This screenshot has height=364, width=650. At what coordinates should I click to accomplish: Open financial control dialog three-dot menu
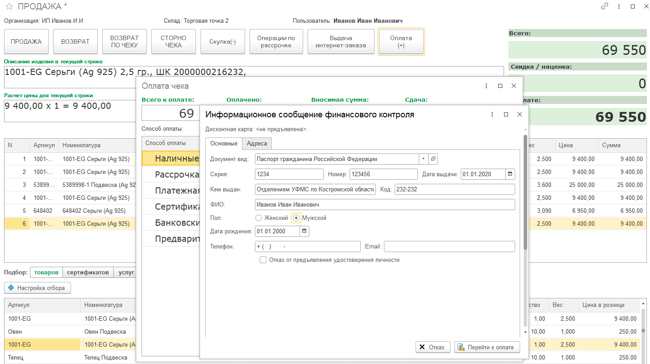click(x=492, y=115)
